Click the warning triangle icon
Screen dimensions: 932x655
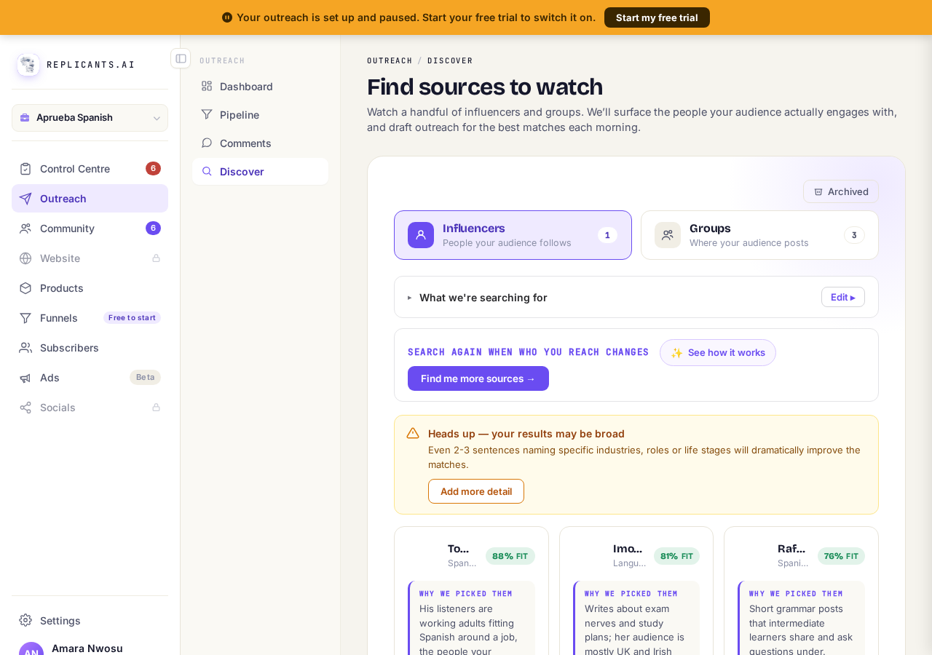[x=413, y=433]
